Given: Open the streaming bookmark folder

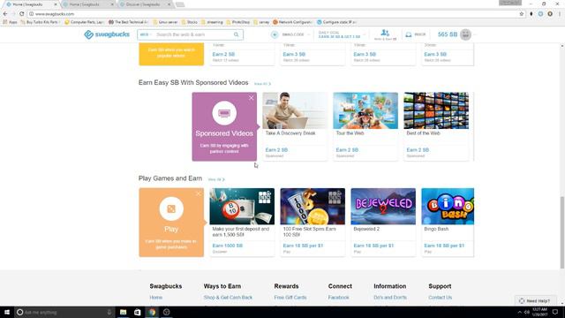Looking at the screenshot, I should click(x=212, y=22).
